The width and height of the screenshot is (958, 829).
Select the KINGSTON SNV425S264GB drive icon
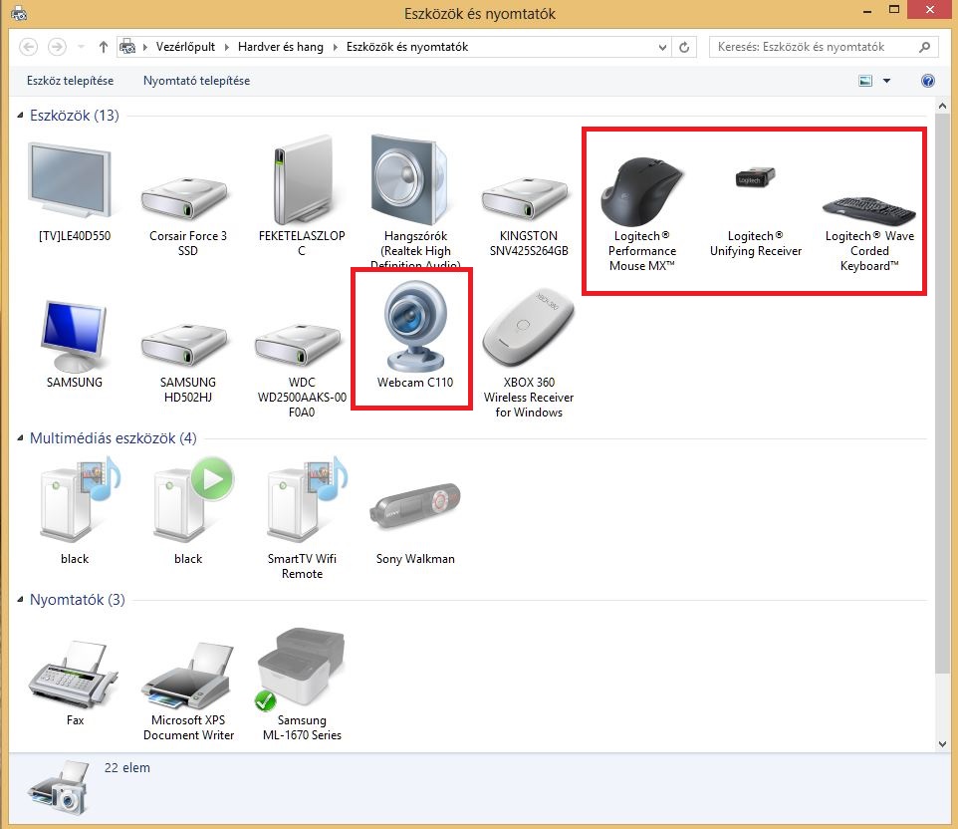(x=526, y=198)
